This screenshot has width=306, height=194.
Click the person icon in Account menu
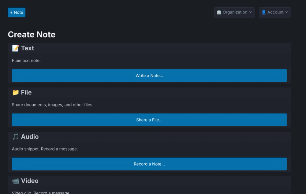click(263, 12)
